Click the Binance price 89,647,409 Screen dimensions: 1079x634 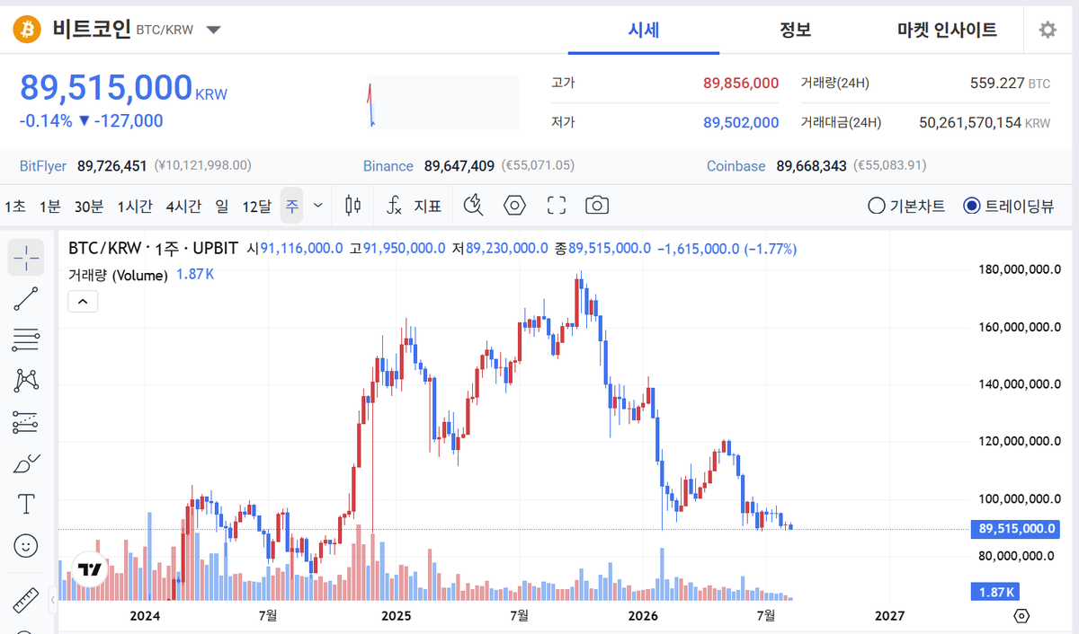pos(459,166)
